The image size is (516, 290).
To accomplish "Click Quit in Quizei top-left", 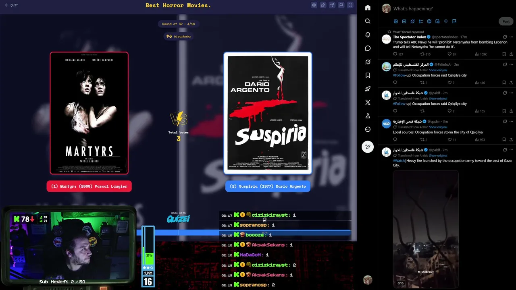I will coord(11,5).
